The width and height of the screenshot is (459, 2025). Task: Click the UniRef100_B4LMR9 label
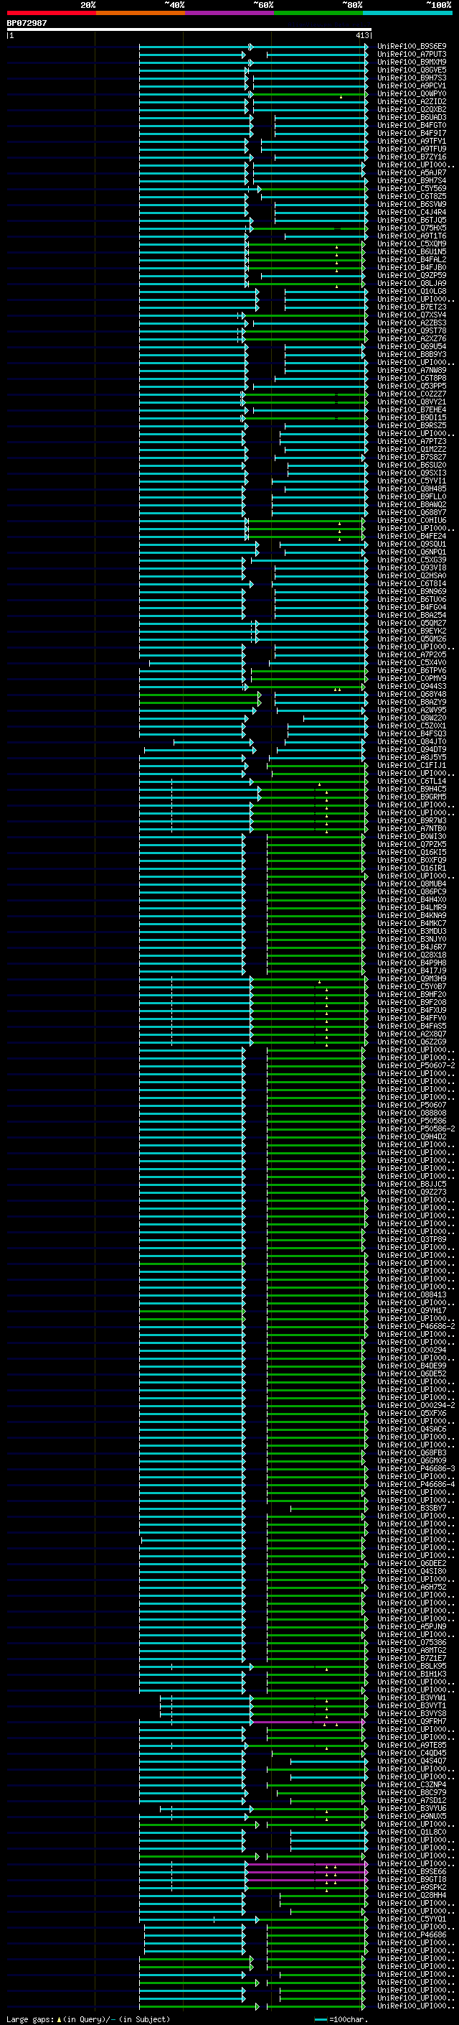click(x=412, y=907)
